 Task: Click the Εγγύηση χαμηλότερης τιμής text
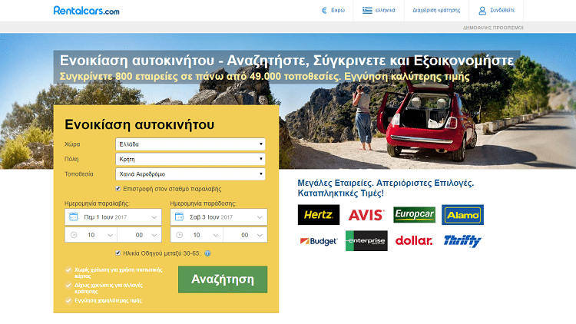pyautogui.click(x=108, y=300)
